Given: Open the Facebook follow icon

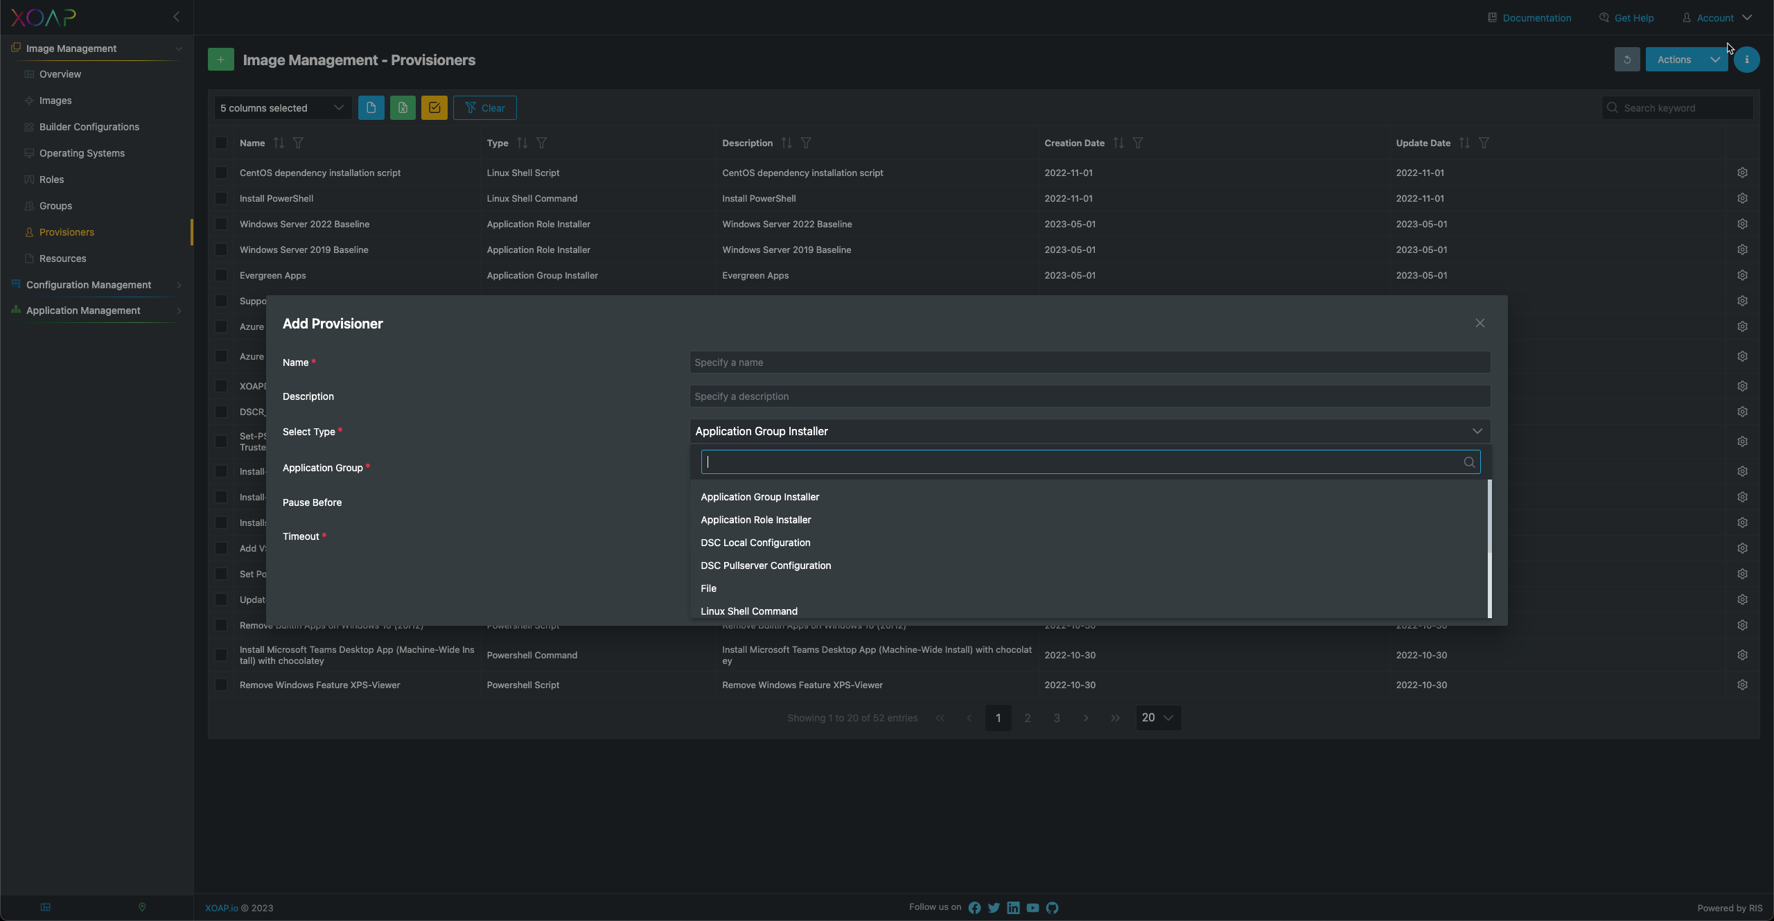Looking at the screenshot, I should click(x=974, y=908).
